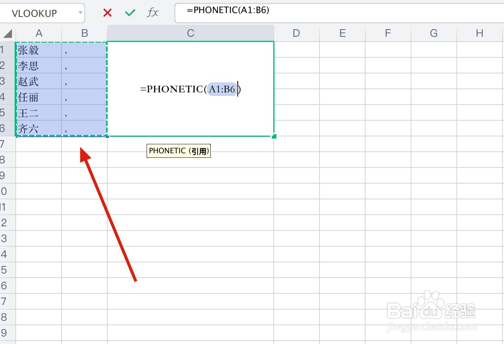Select column H header

[x=480, y=33]
